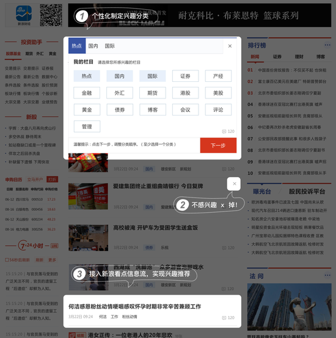
Task: Enable the 56秒后刷新 auto-refresh checkbox
Action: [7, 260]
